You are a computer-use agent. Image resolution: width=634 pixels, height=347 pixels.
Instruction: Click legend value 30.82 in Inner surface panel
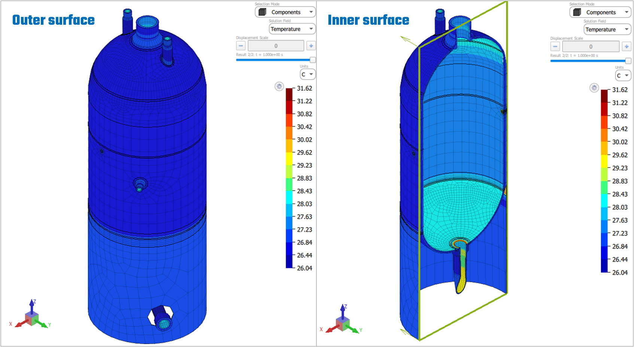point(620,116)
